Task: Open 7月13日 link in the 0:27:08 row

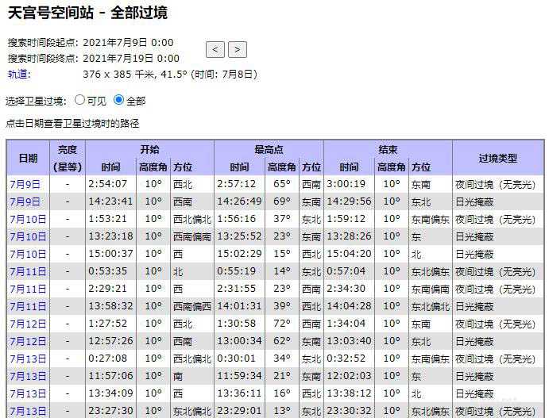Action: (28, 359)
